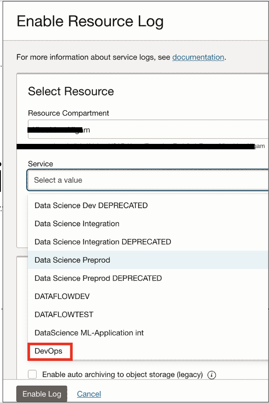Choose Data Science Preprod DEPRECATED entry
This screenshot has width=269, height=403.
point(98,278)
